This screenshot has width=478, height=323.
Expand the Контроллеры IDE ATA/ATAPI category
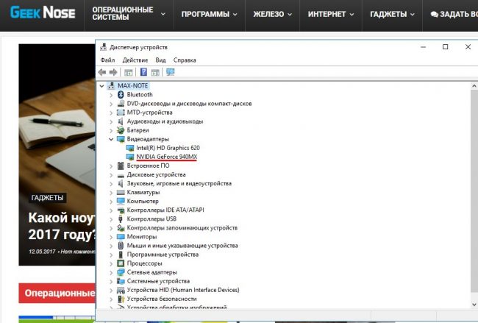point(111,210)
